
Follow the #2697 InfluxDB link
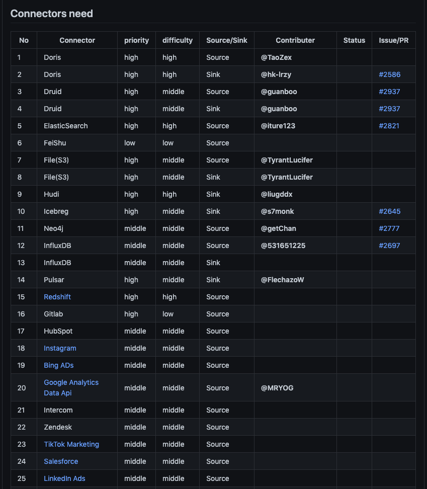point(389,246)
